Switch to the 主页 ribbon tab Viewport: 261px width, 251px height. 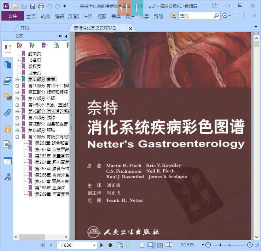tap(31, 17)
